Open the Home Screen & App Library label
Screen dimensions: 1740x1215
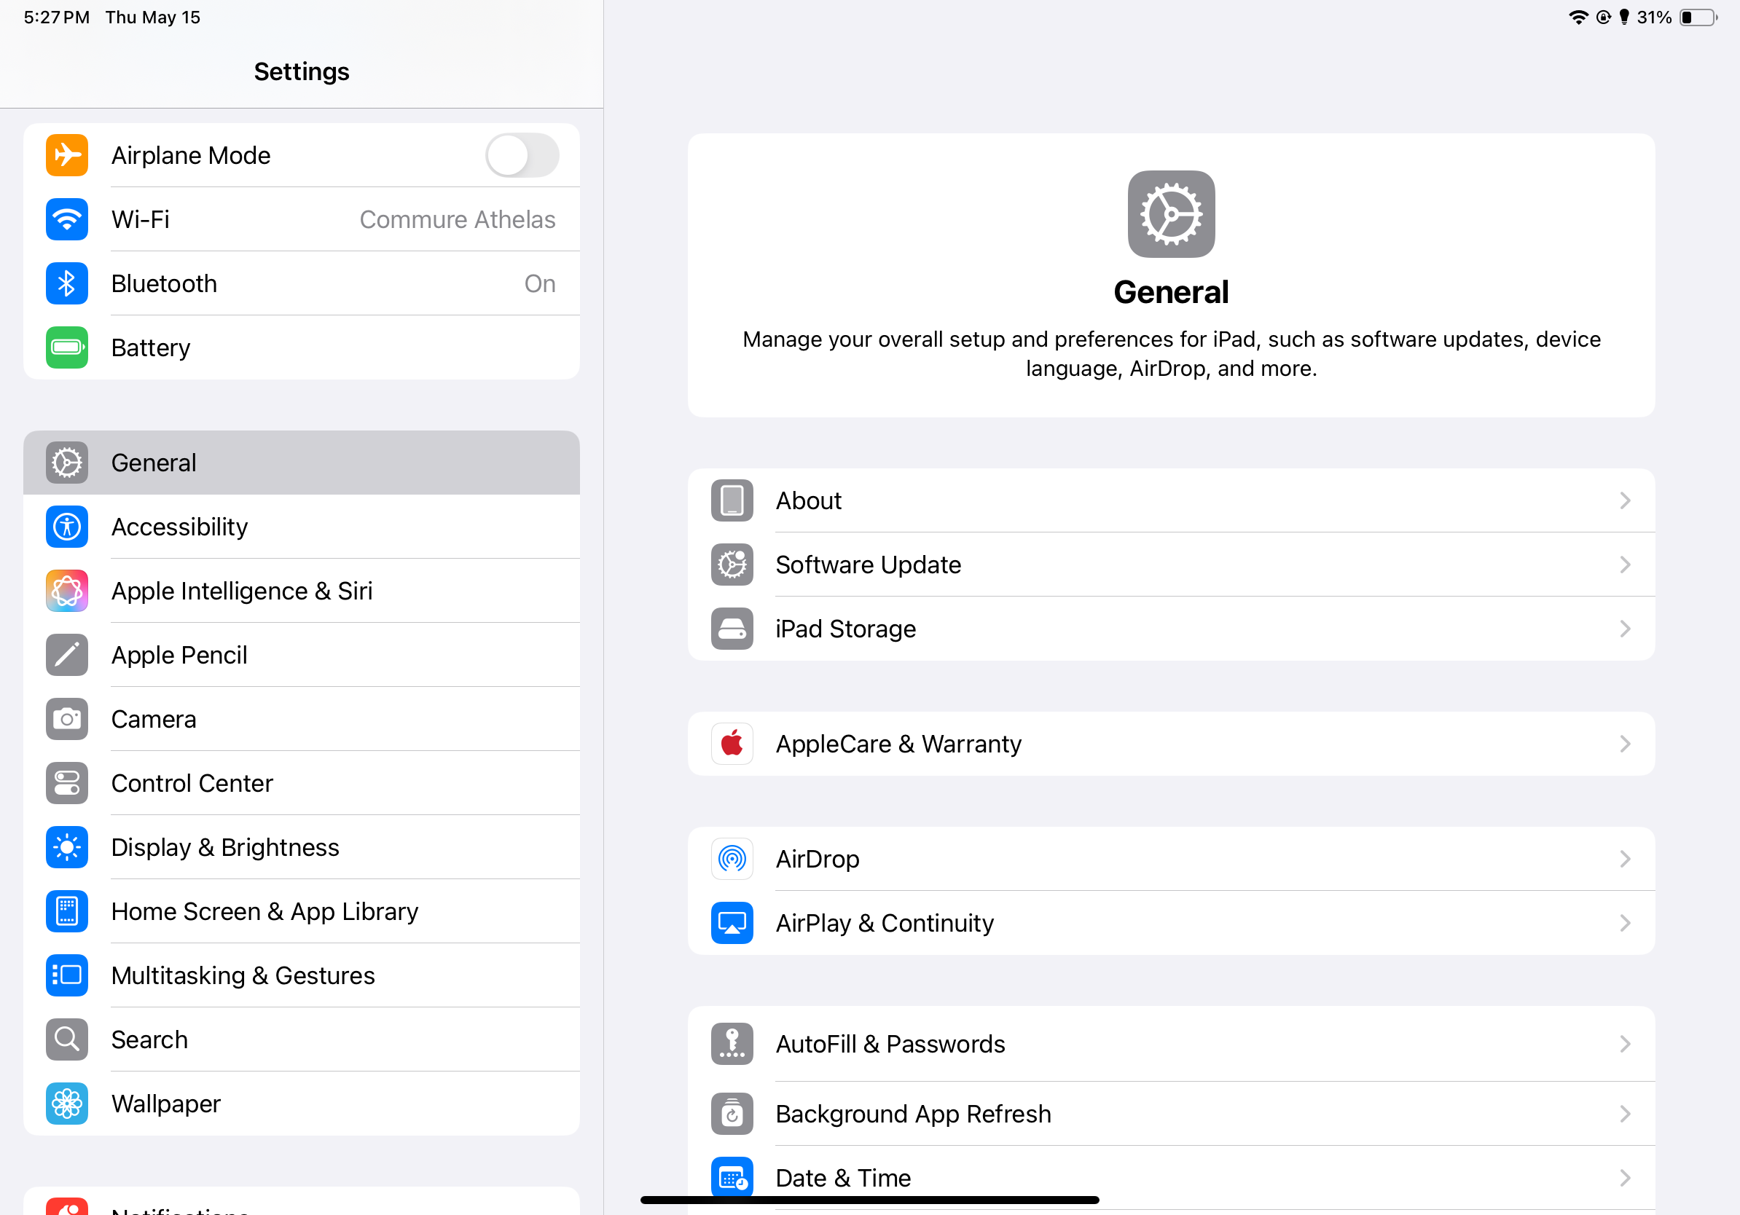pyautogui.click(x=264, y=911)
